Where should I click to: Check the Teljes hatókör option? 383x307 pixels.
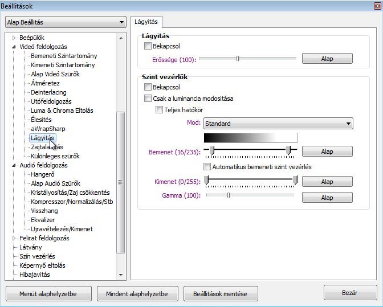point(160,110)
